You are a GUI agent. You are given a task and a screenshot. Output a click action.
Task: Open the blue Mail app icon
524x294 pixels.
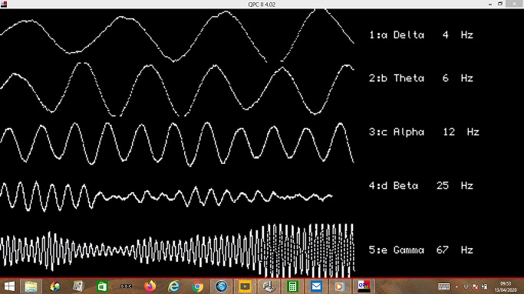pyautogui.click(x=316, y=286)
